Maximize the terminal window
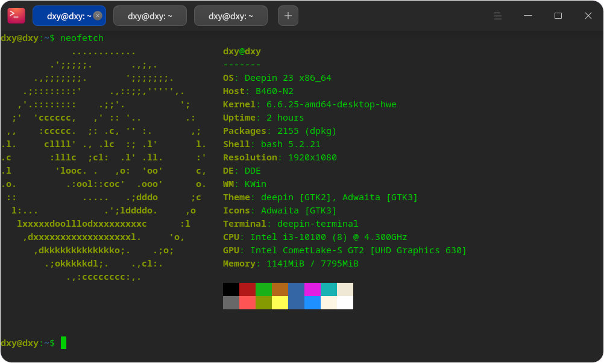Screen dimensions: 604x363 pos(558,16)
